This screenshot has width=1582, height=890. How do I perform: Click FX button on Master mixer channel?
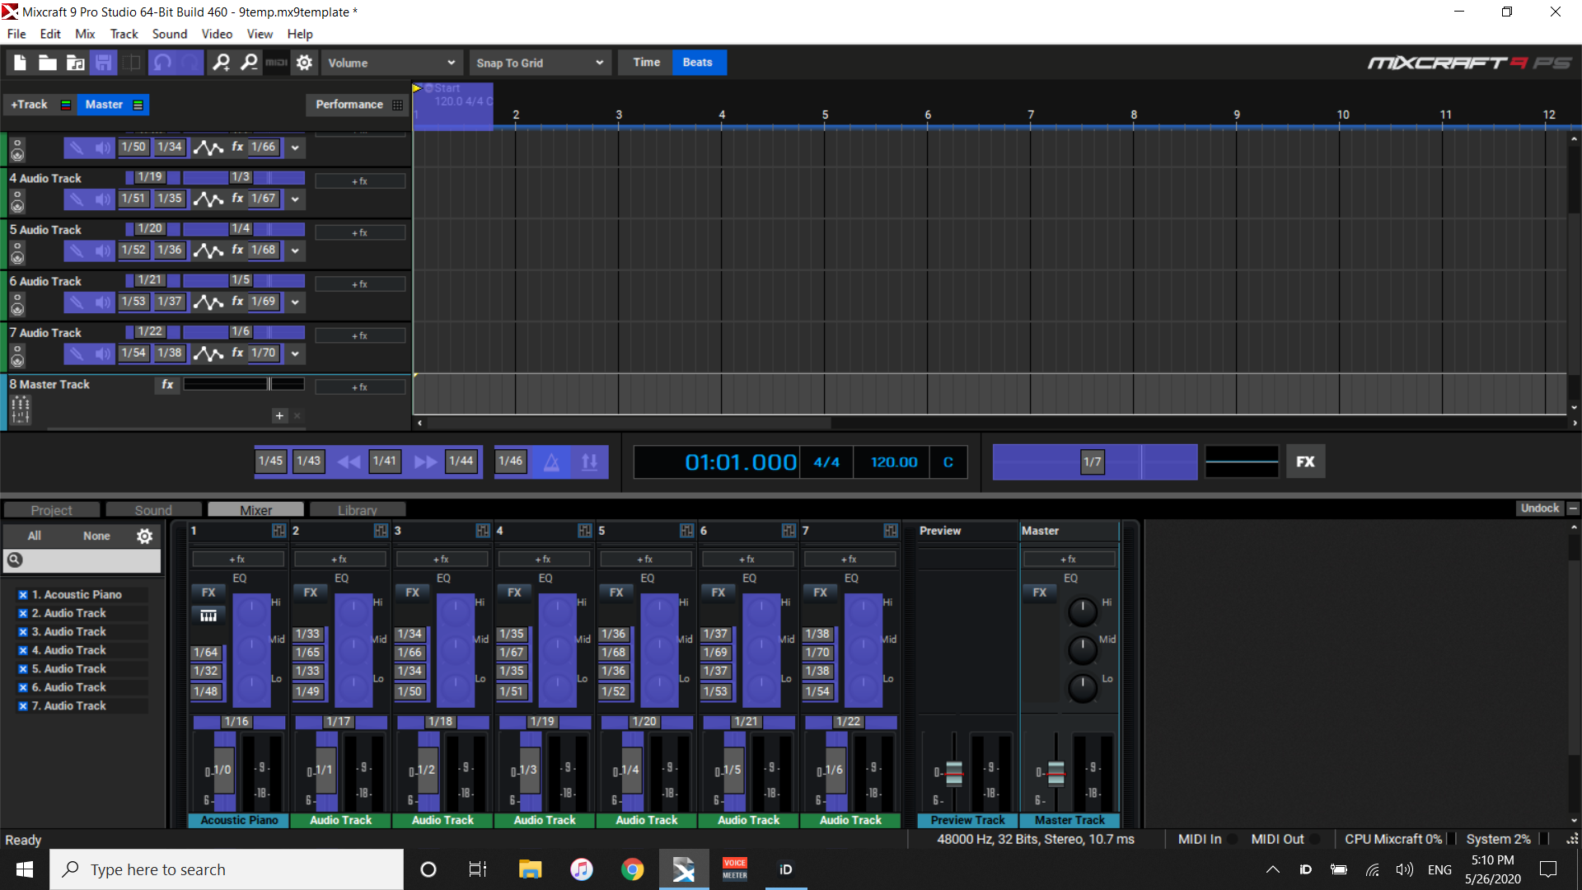[1040, 593]
